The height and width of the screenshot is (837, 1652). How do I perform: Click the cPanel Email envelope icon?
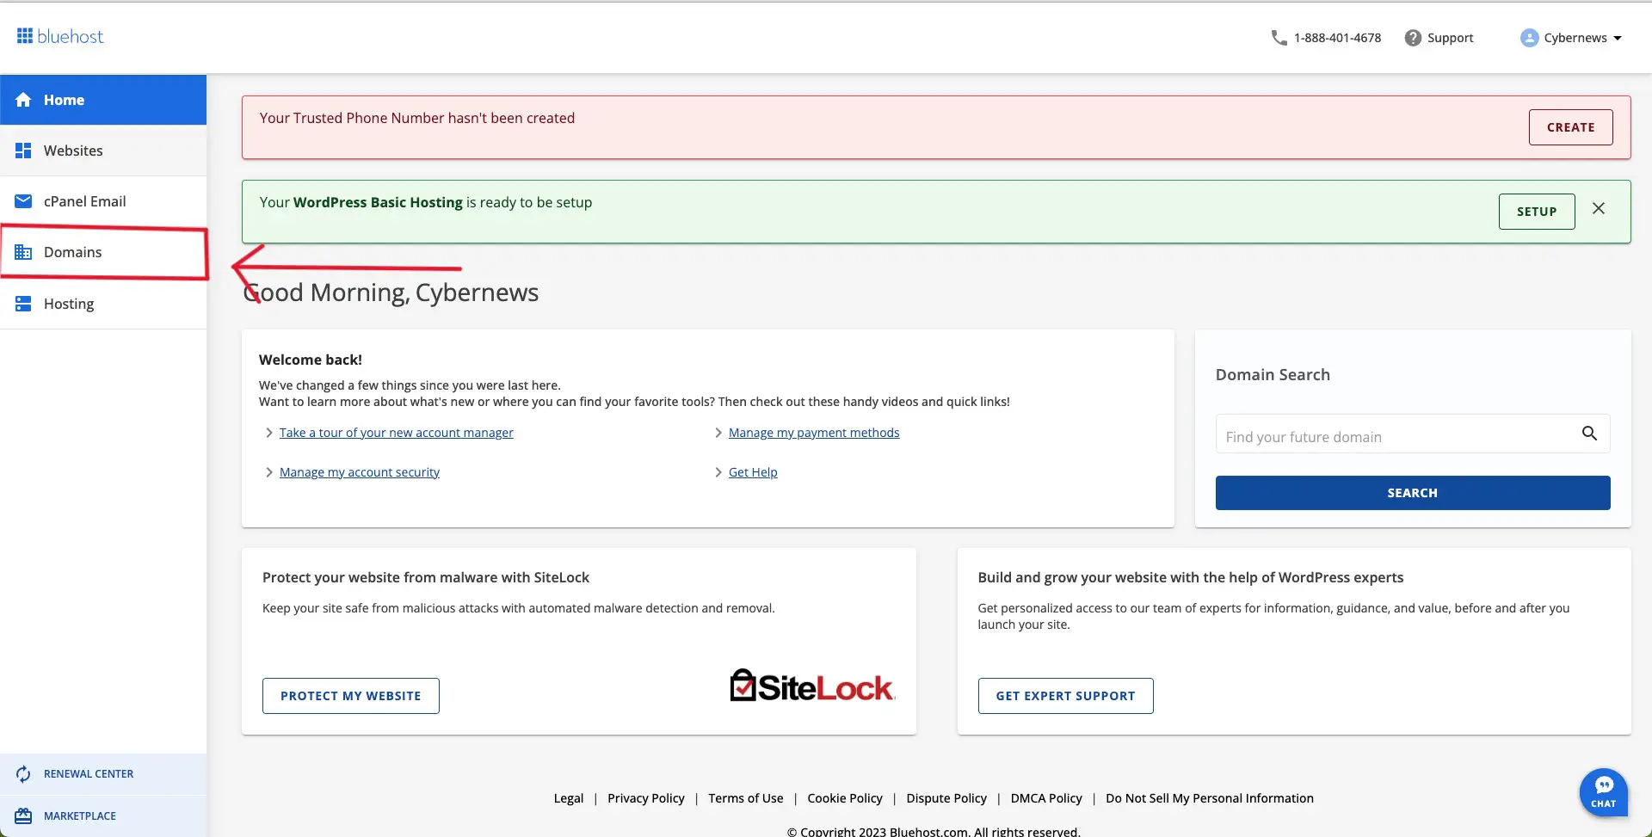coord(23,201)
